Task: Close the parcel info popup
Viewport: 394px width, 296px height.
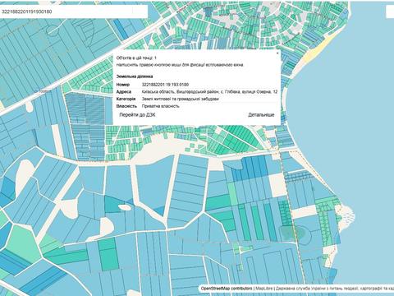Action: [x=277, y=53]
